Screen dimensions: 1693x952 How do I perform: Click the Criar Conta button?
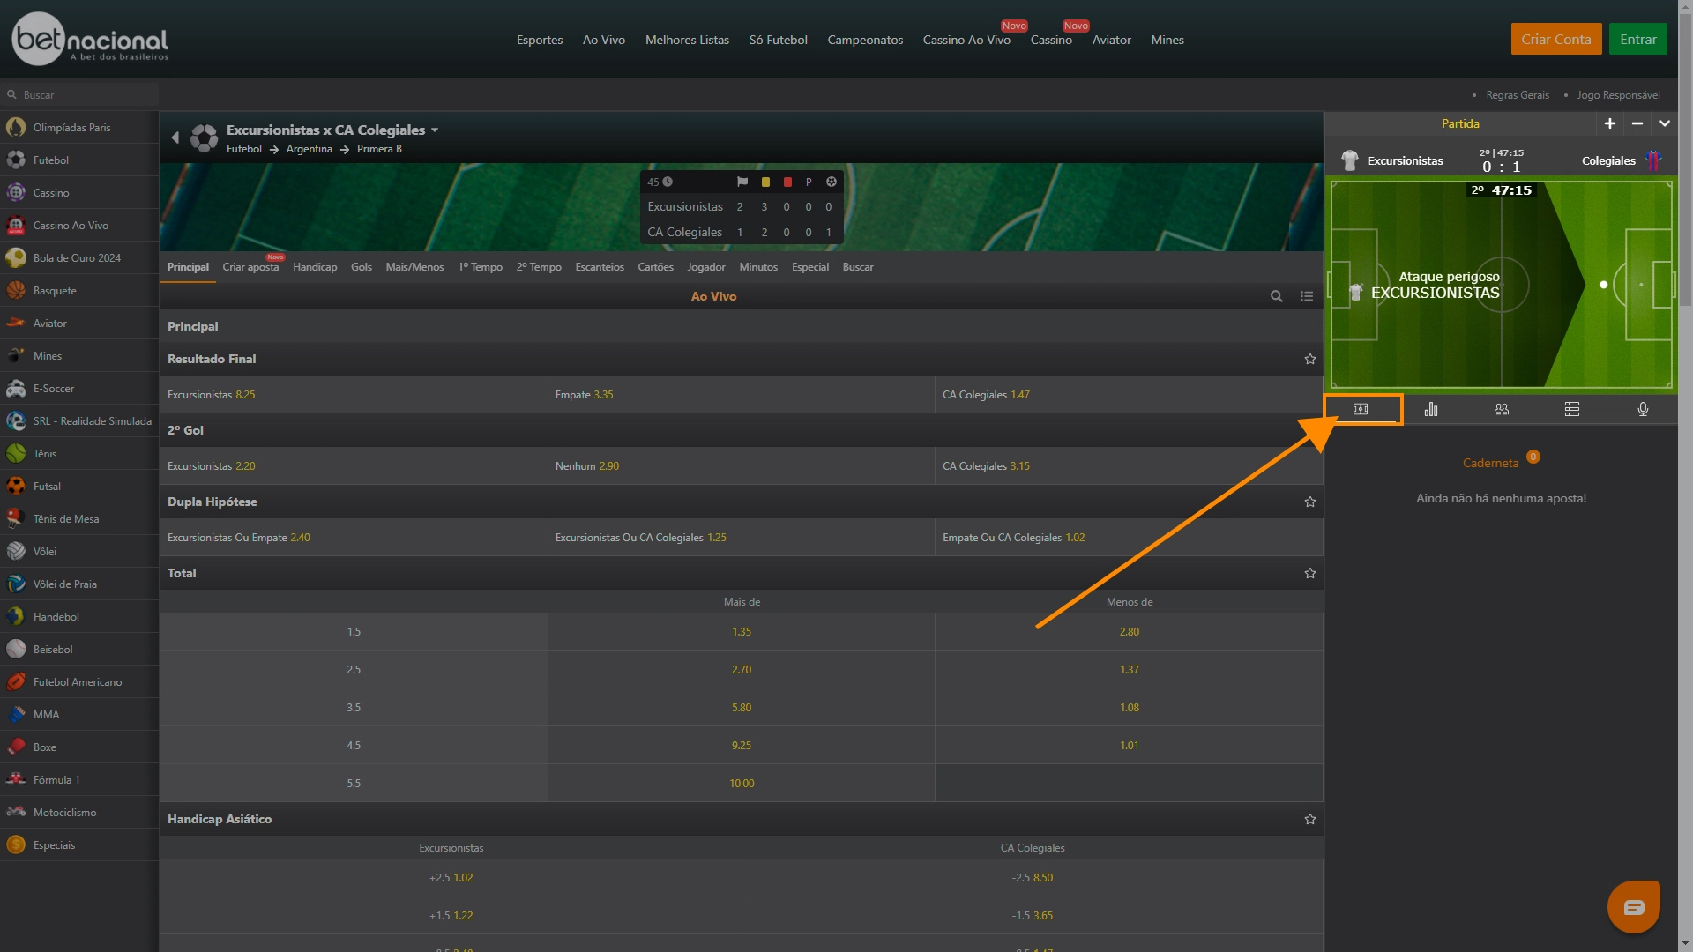click(x=1556, y=39)
